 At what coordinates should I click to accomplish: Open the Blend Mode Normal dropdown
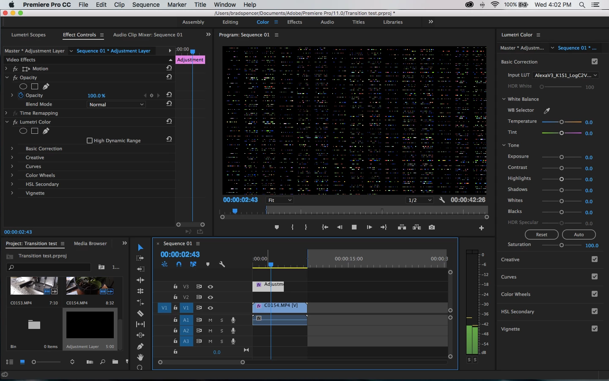coord(116,104)
